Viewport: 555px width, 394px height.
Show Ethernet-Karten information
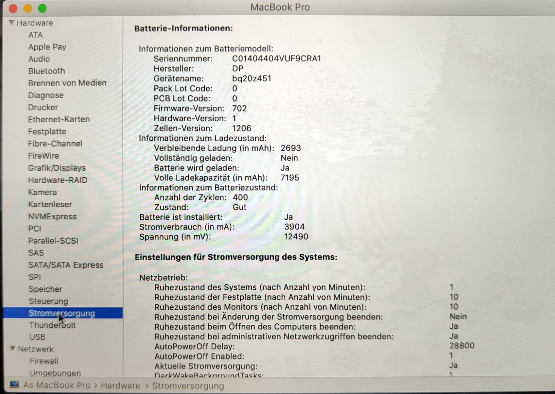pyautogui.click(x=59, y=119)
